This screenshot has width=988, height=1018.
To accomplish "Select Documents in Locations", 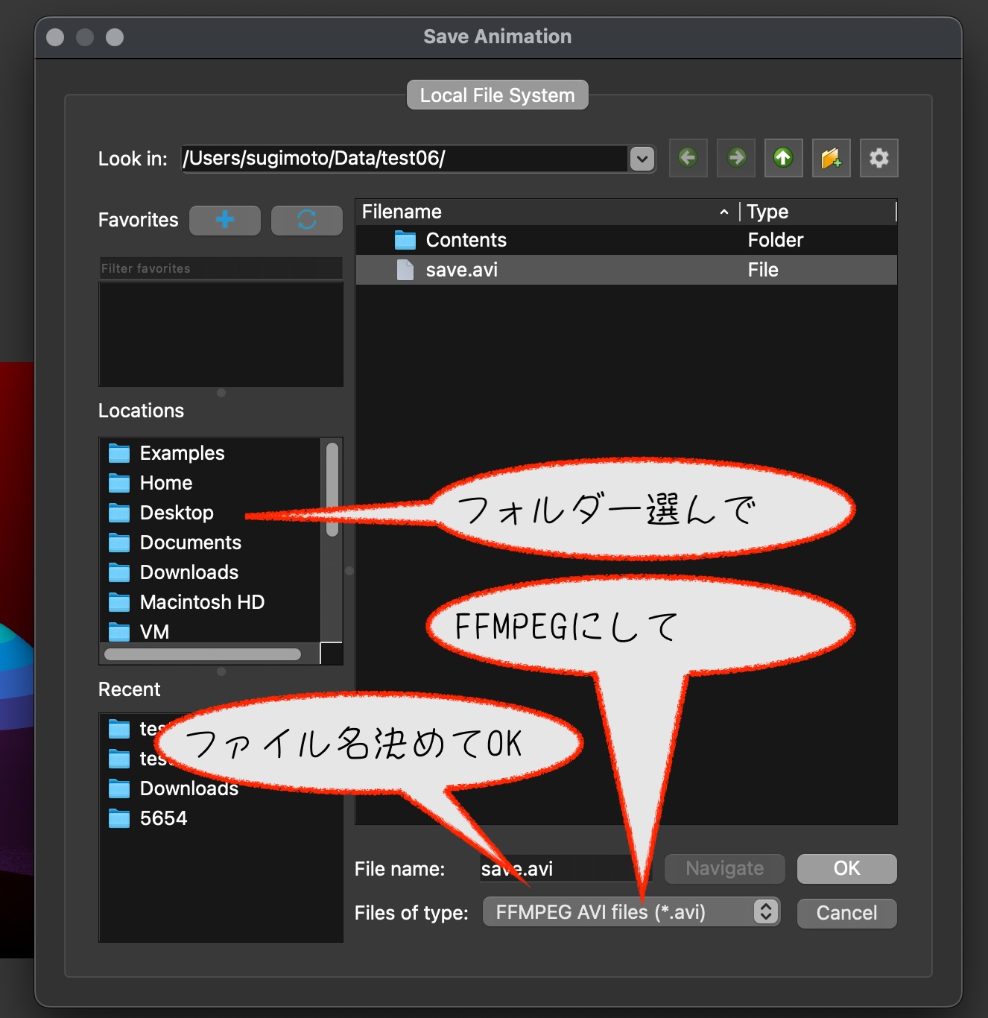I will 190,543.
